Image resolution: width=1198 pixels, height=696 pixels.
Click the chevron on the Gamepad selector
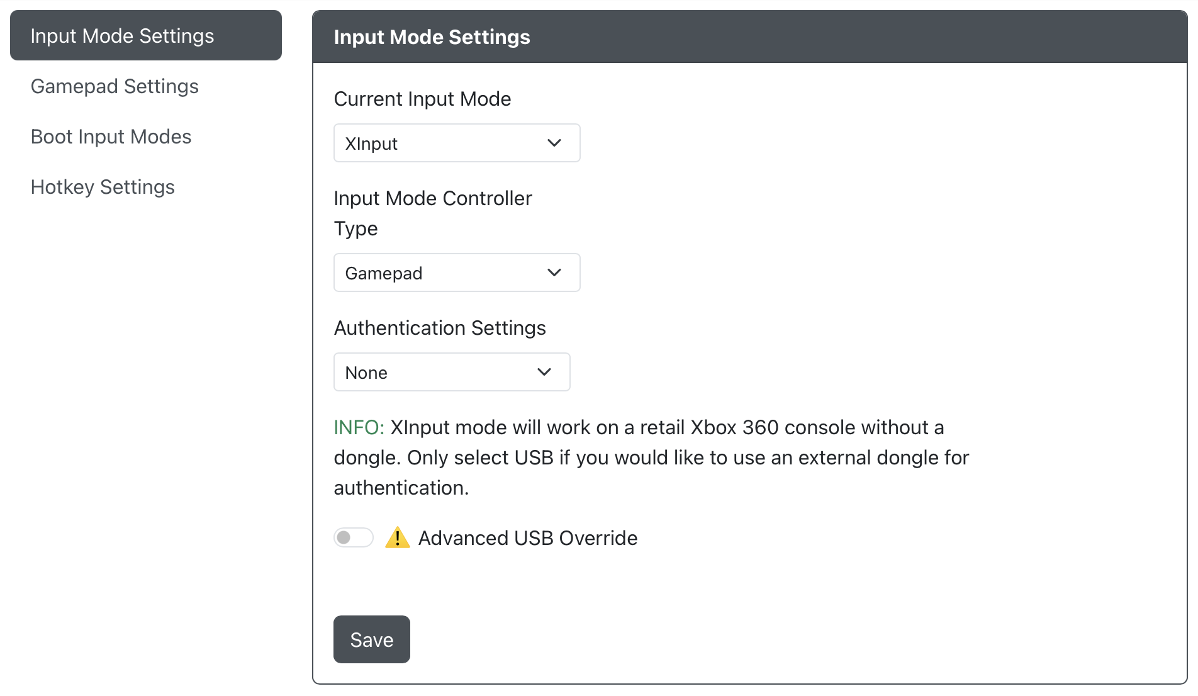(554, 272)
